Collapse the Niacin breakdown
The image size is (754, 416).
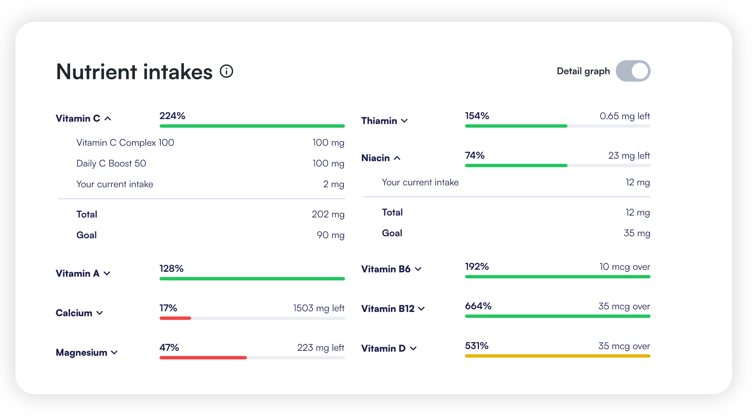click(397, 158)
